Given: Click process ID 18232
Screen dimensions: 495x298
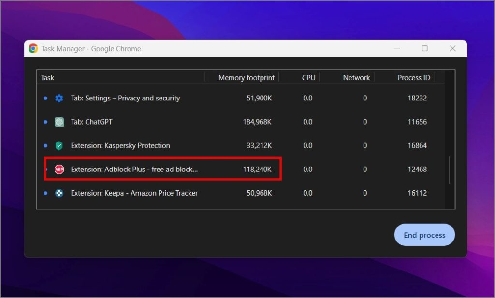Looking at the screenshot, I should (417, 98).
